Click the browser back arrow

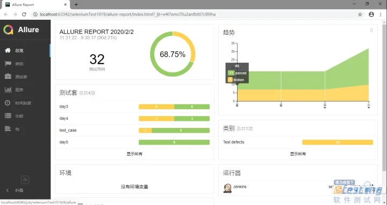pos(6,14)
